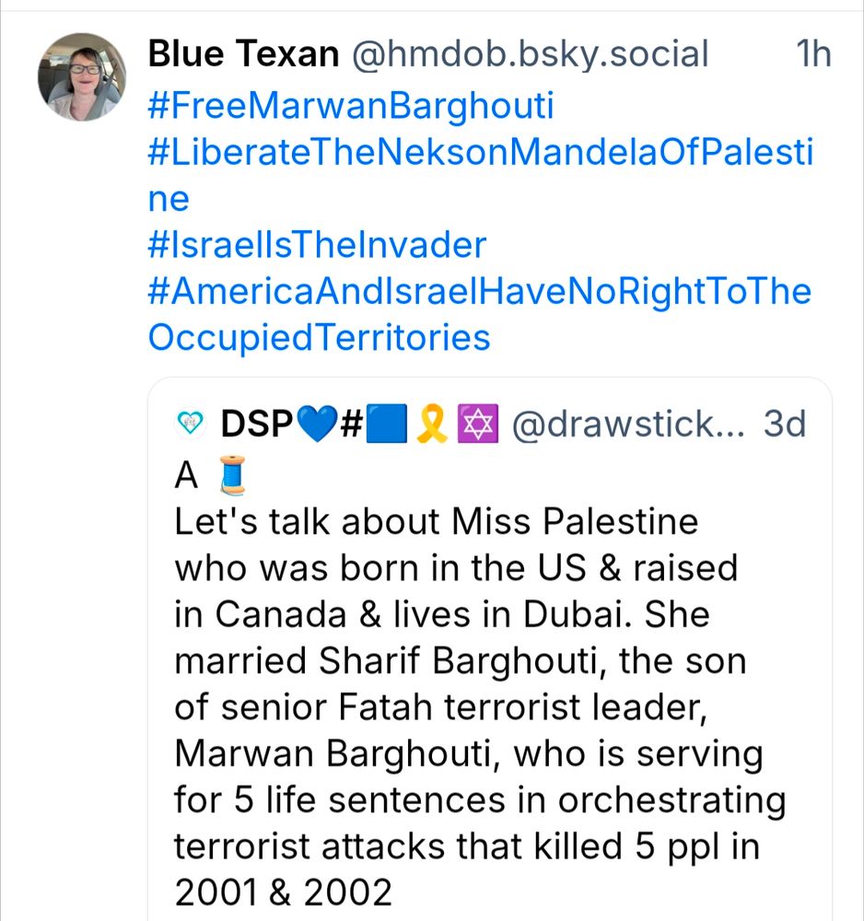Open the #FreeMarwanBarghouti hashtag
Screen dimensions: 864x921
tap(351, 107)
